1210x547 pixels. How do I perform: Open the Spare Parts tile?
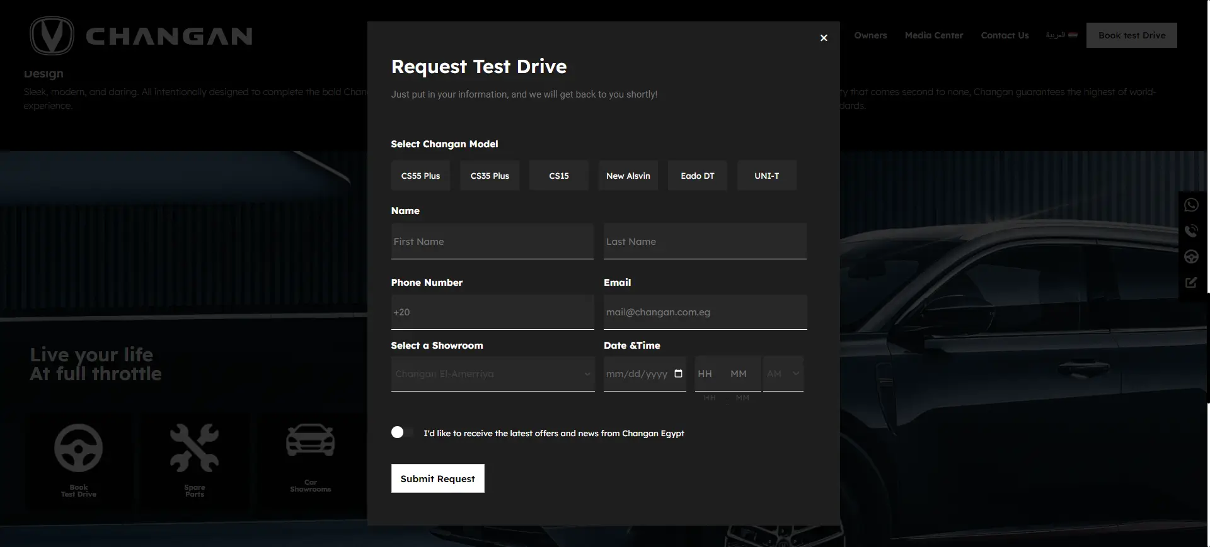[x=195, y=461]
